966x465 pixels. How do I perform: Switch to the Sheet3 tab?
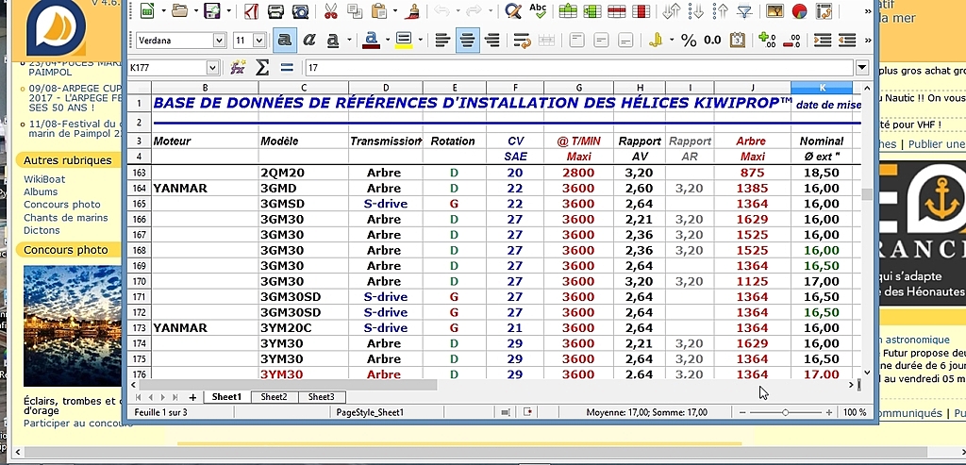[x=322, y=397]
